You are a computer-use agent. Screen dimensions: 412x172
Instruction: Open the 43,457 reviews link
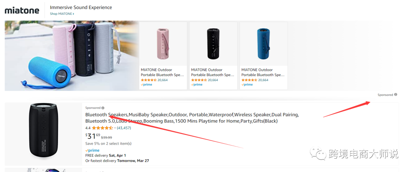tap(124, 128)
